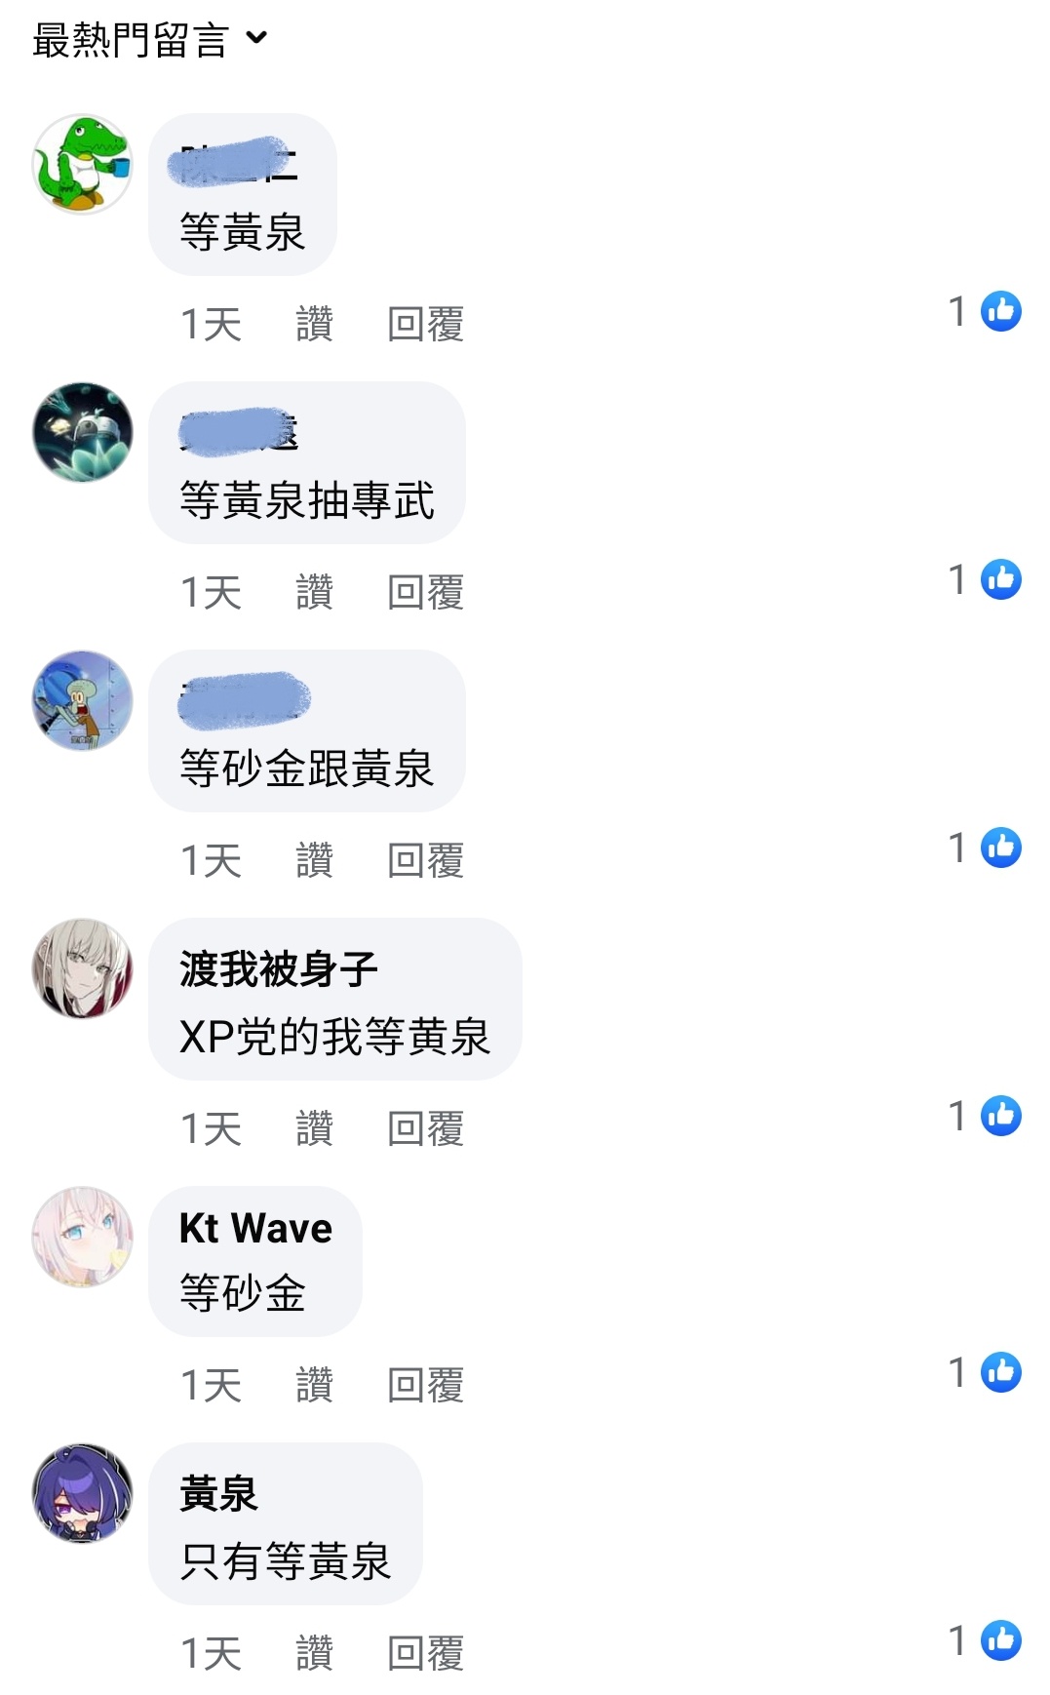Open the Kt Wave profile name link
Image resolution: width=1050 pixels, height=1695 pixels.
point(255,1228)
